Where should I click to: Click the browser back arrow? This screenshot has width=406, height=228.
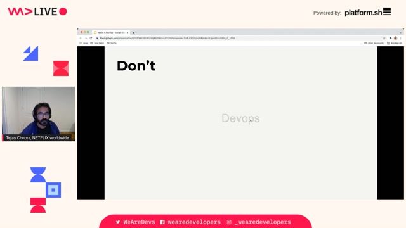pos(81,38)
